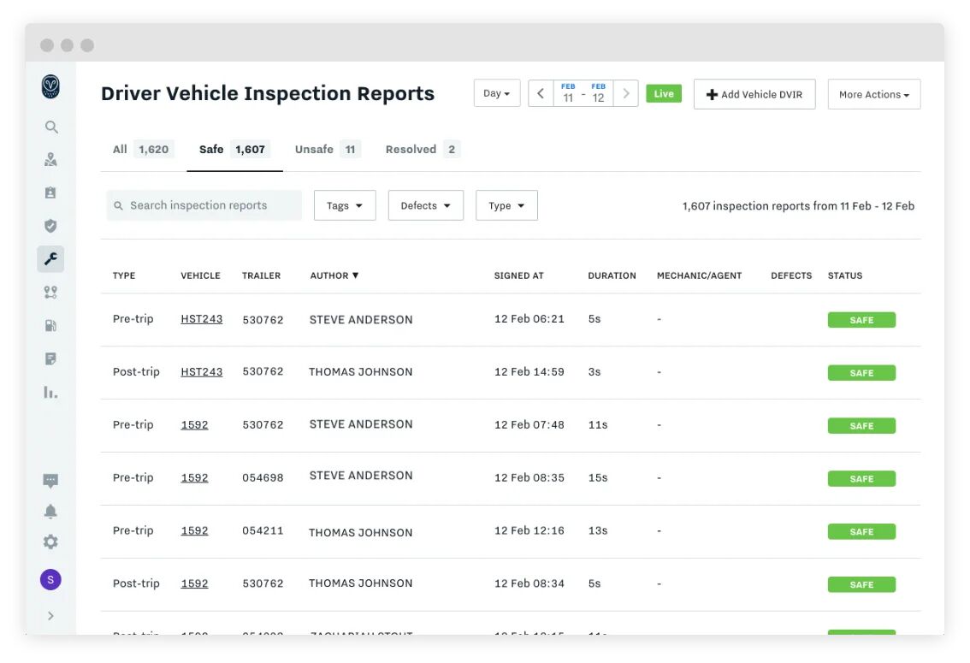This screenshot has height=663, width=970.
Task: Select the wrench maintenance icon in sidebar
Action: coord(50,258)
